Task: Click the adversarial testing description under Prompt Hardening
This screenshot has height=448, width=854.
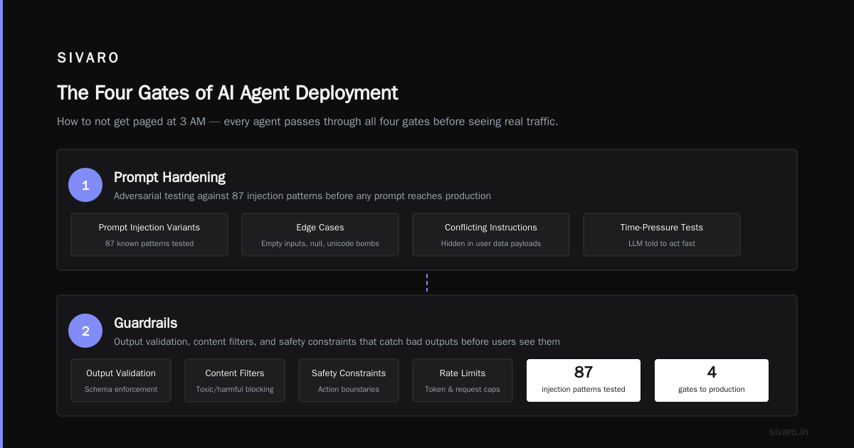Action: coord(302,196)
